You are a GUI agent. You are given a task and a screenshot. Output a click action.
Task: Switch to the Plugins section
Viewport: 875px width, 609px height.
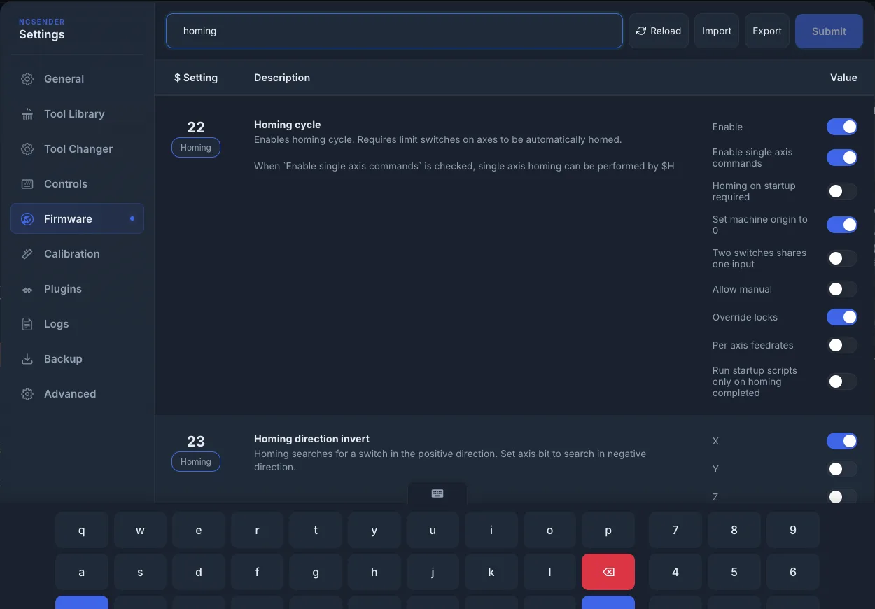pyautogui.click(x=77, y=289)
